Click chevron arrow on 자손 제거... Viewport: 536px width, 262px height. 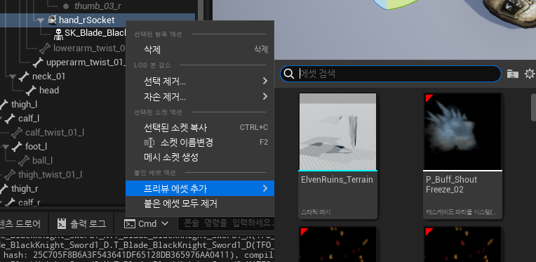[265, 96]
